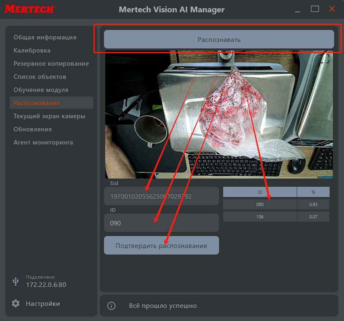344x321 pixels.
Task: Open Текущий экран камеры page
Action: (49, 116)
